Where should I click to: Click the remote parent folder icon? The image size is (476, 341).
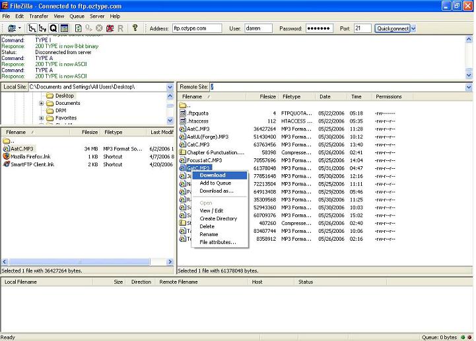pos(182,106)
